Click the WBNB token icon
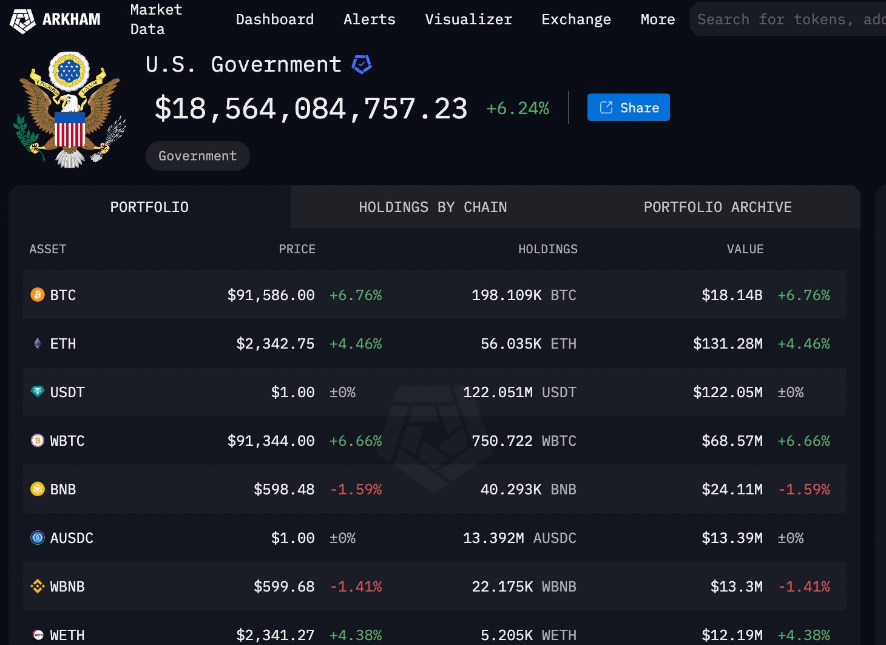Screen dimensions: 886x645 click(38, 586)
